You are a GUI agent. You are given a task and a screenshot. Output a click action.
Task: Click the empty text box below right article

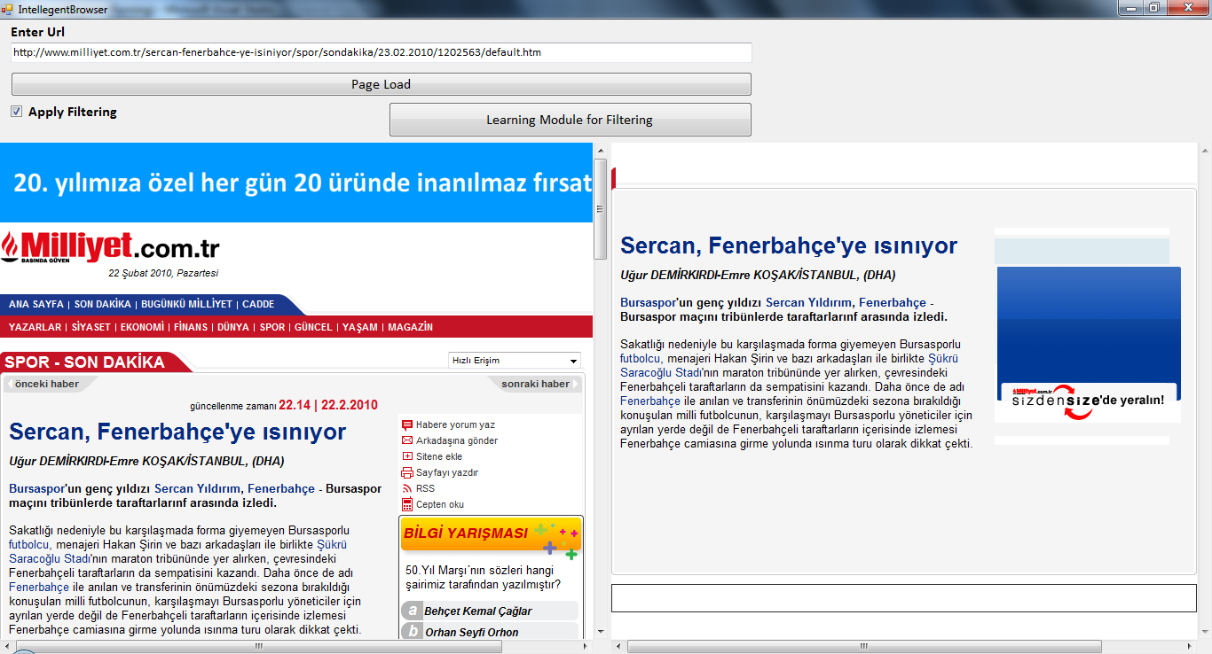tap(903, 597)
